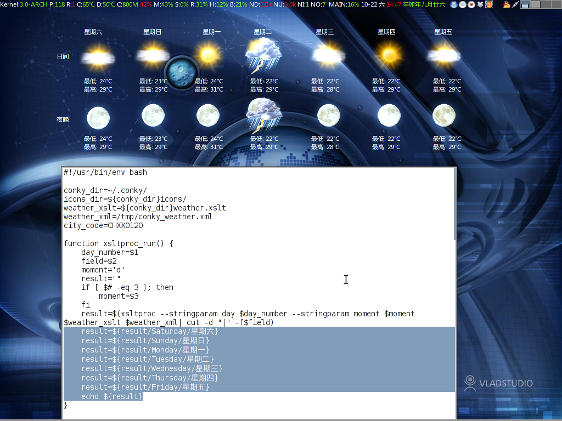The image size is (562, 421).
Task: Click the conky_dir=~/.conky/ line
Action: (105, 190)
